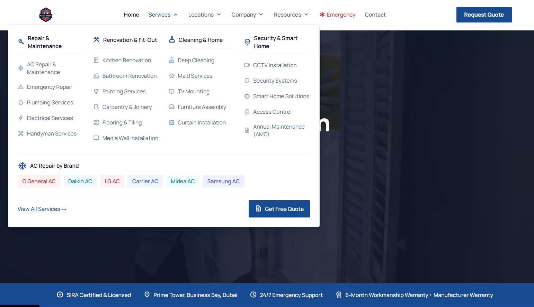Follow the View All Services link

[x=42, y=209]
